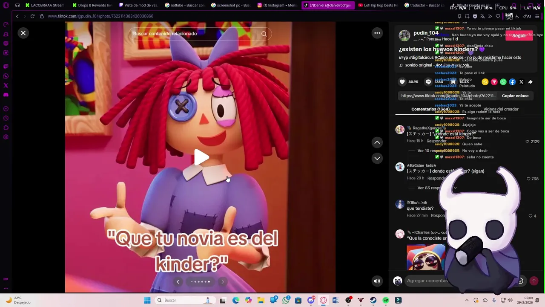This screenshot has width=545, height=307.
Task: Close the TikTok post viewer
Action: coord(23,33)
